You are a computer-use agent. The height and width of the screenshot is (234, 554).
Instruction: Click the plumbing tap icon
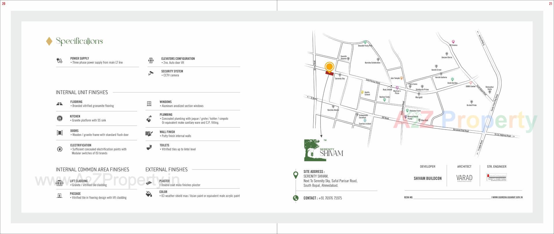(x=149, y=118)
